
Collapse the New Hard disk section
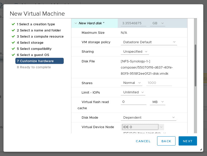pos(75,23)
